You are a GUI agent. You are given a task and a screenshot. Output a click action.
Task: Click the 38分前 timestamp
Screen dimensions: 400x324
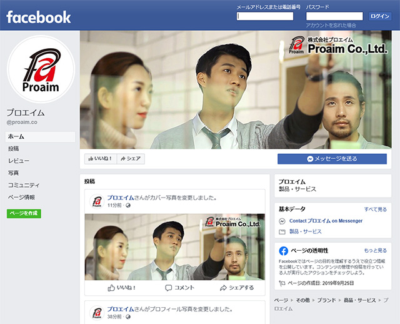point(114,316)
